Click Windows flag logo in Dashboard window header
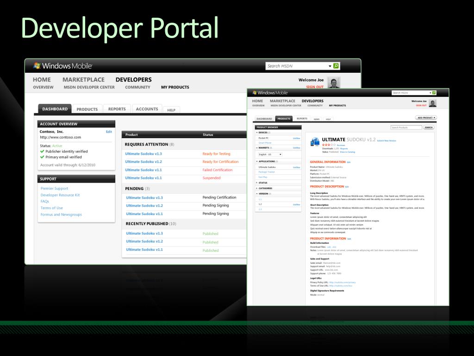 37,65
